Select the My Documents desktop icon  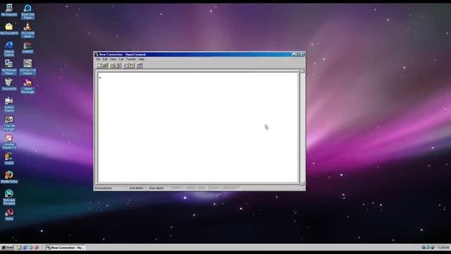tap(9, 29)
